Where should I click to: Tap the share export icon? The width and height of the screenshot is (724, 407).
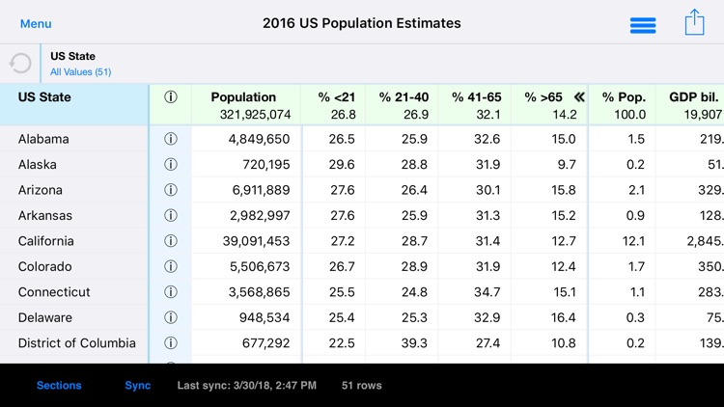click(694, 22)
